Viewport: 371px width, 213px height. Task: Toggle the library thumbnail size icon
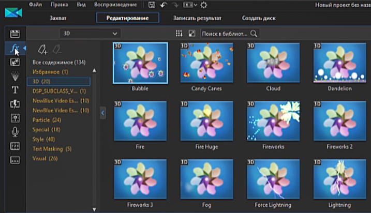(x=192, y=34)
